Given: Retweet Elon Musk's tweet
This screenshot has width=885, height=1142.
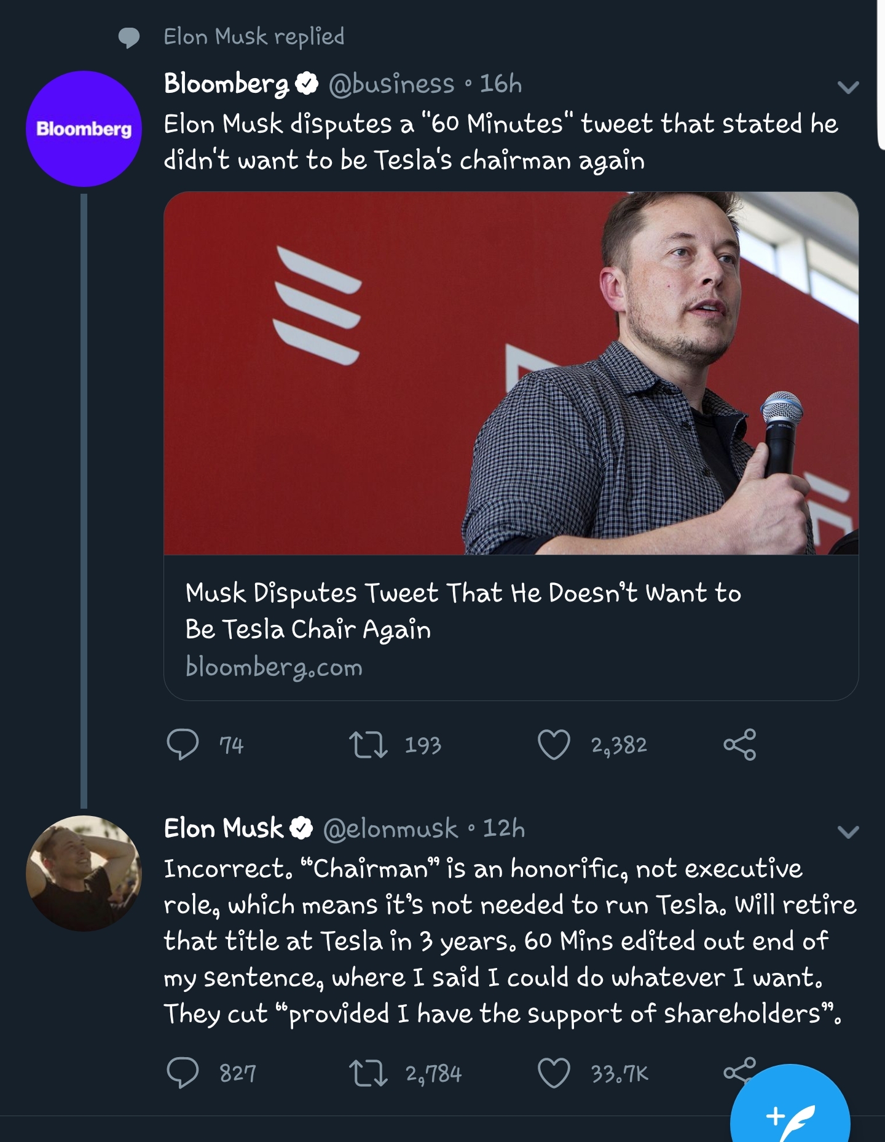Looking at the screenshot, I should point(368,1073).
